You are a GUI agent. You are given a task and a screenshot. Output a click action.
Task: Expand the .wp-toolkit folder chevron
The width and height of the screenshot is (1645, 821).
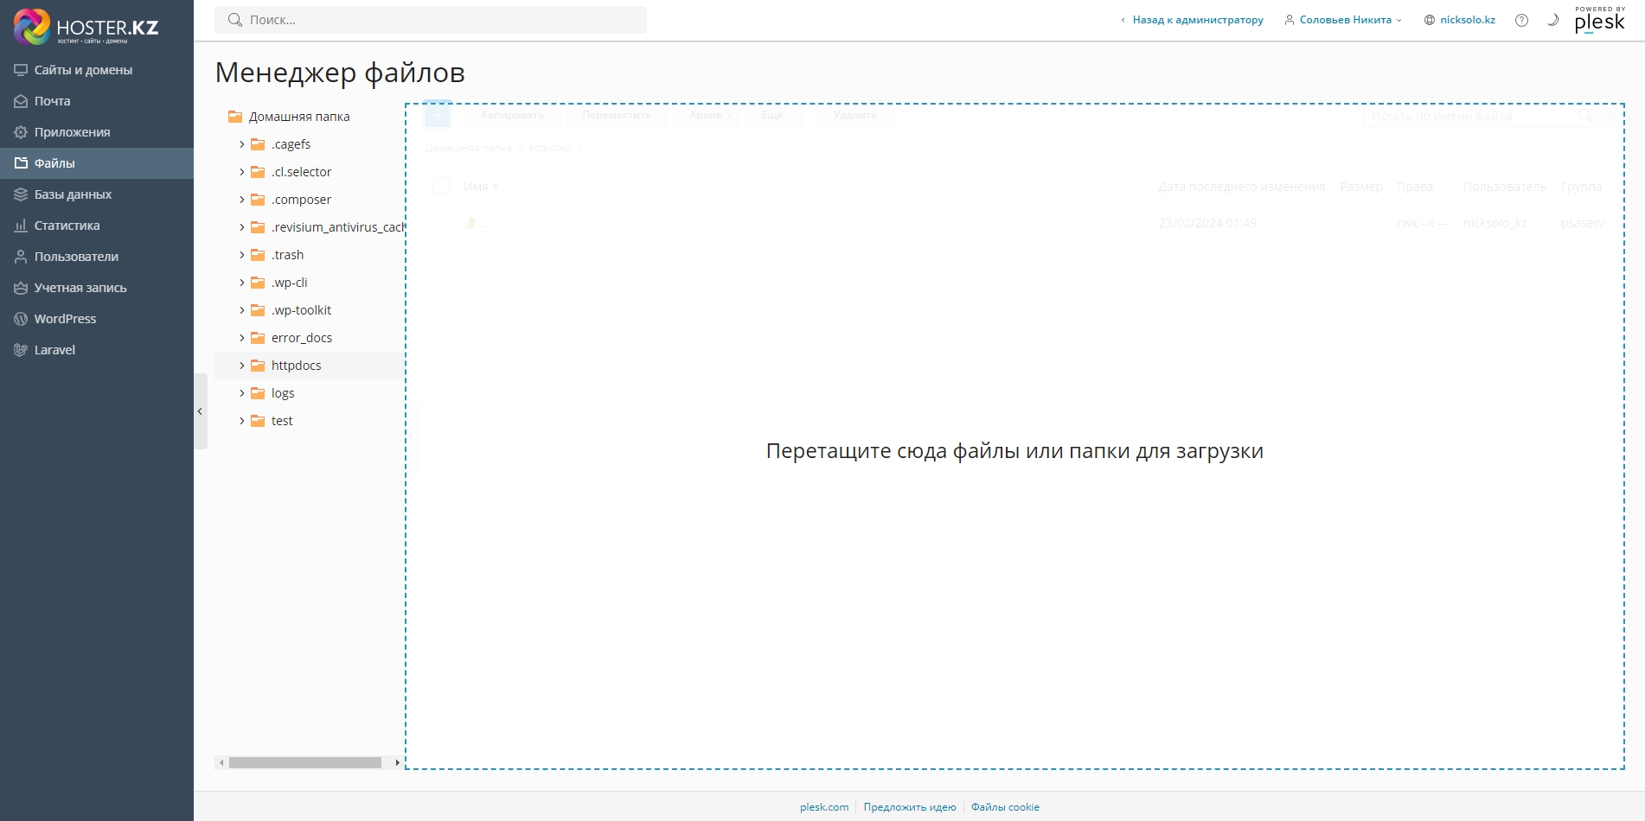242,310
